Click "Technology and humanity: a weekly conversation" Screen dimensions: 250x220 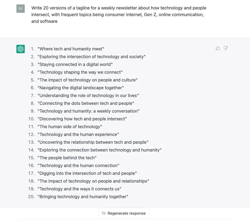point(88,111)
